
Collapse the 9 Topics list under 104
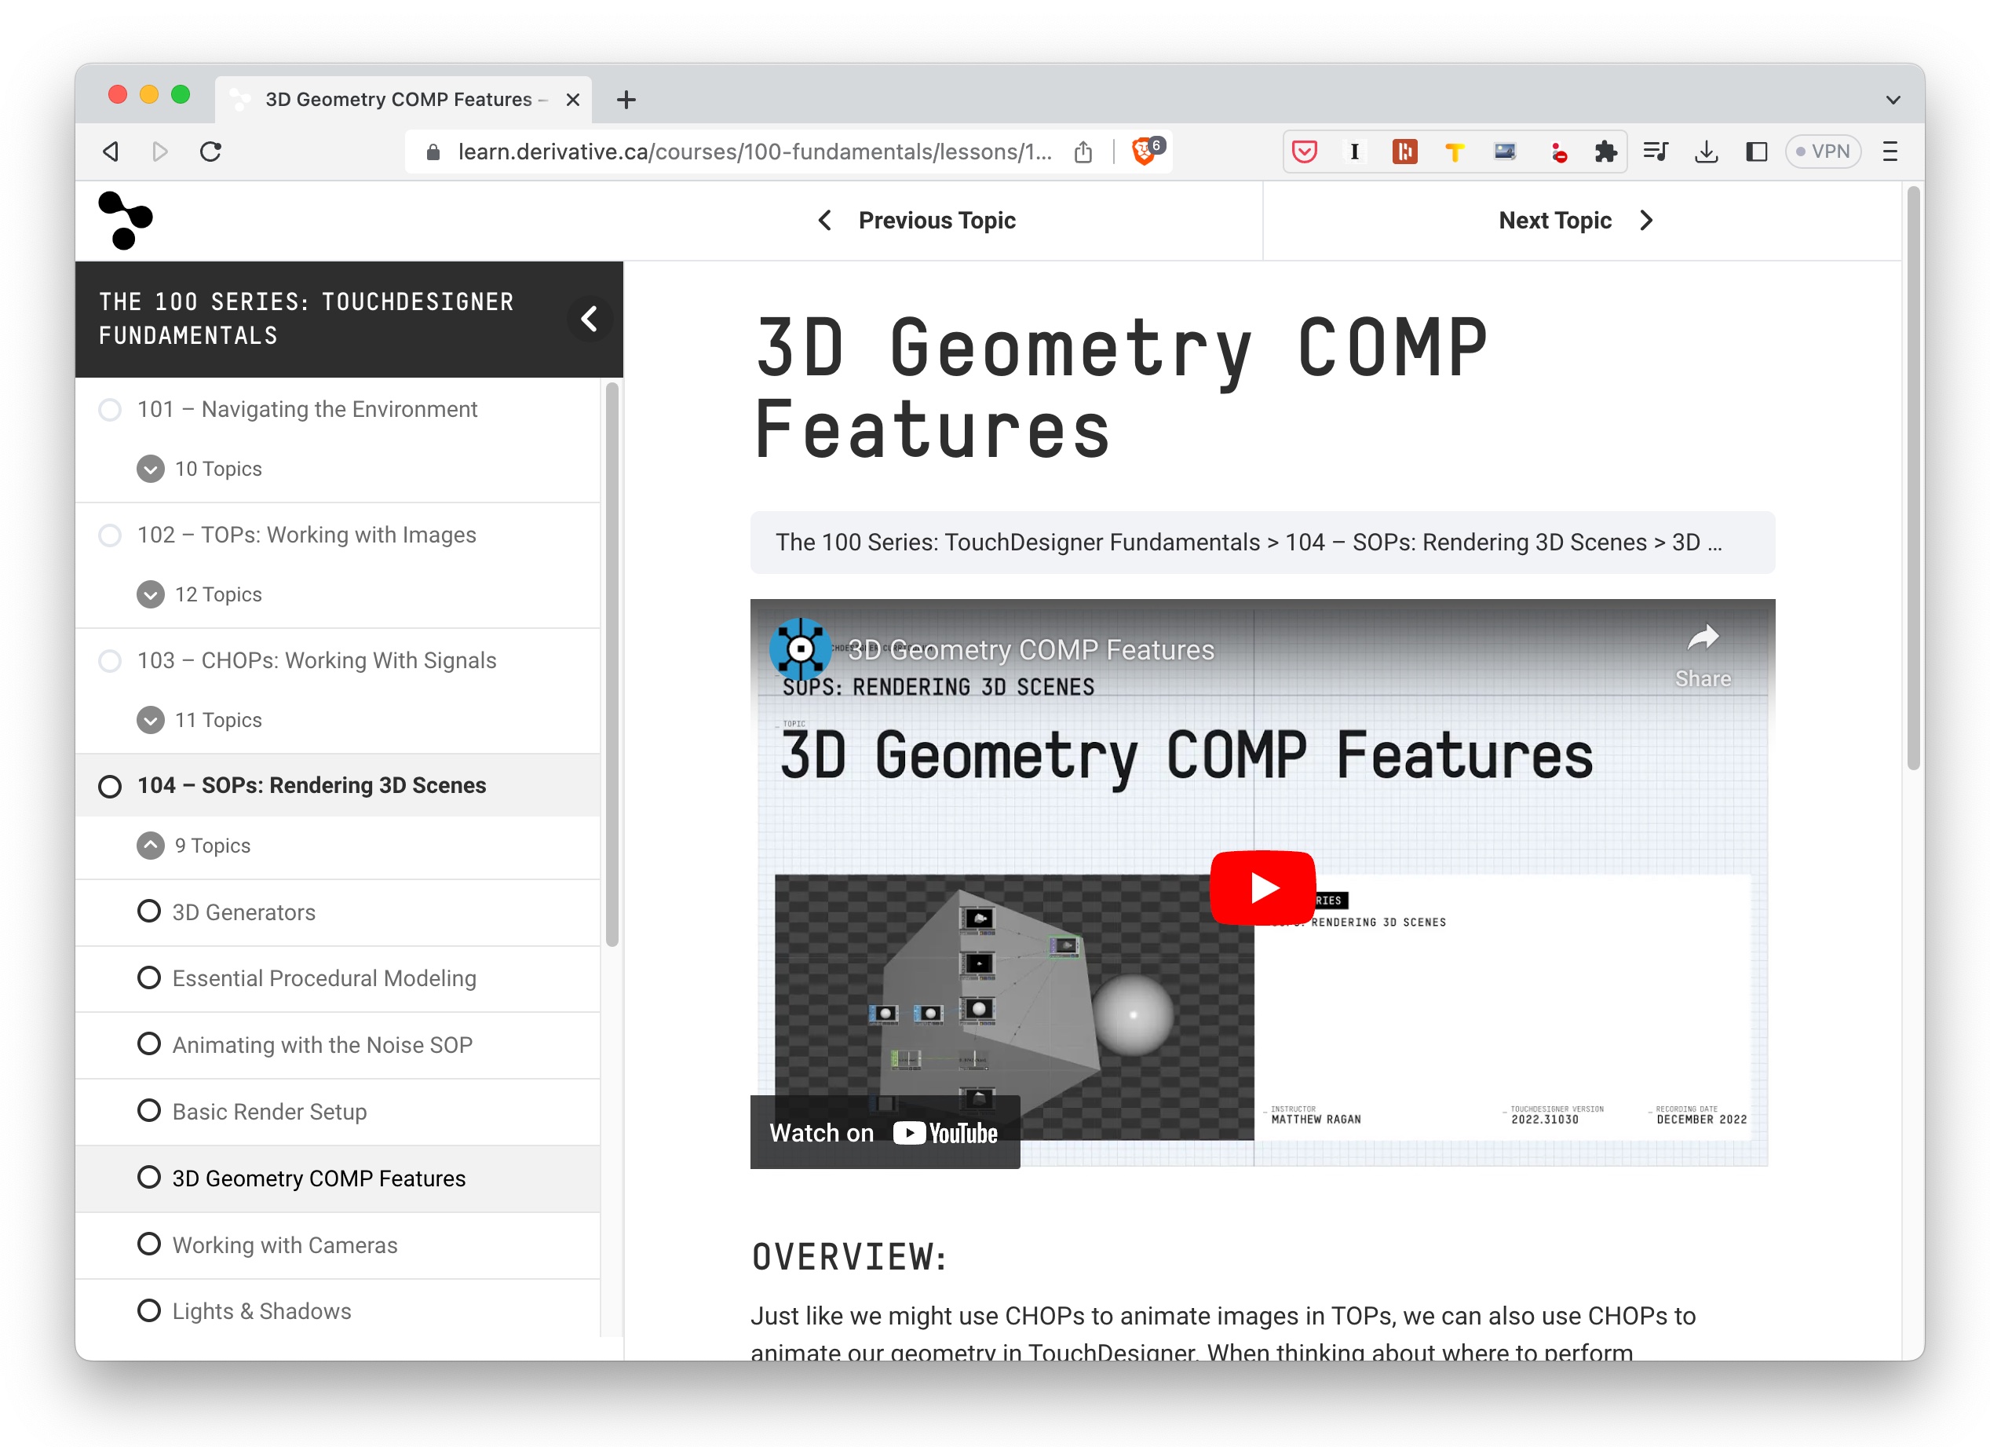[x=151, y=845]
